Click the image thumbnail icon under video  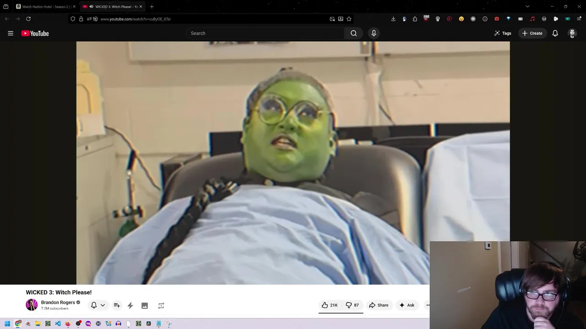coord(145,306)
